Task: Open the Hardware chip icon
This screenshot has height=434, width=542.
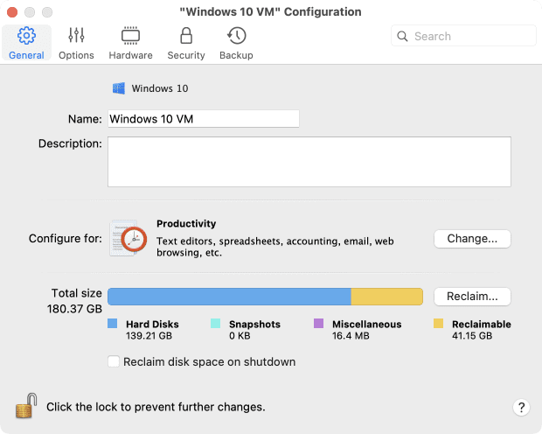Action: point(131,36)
